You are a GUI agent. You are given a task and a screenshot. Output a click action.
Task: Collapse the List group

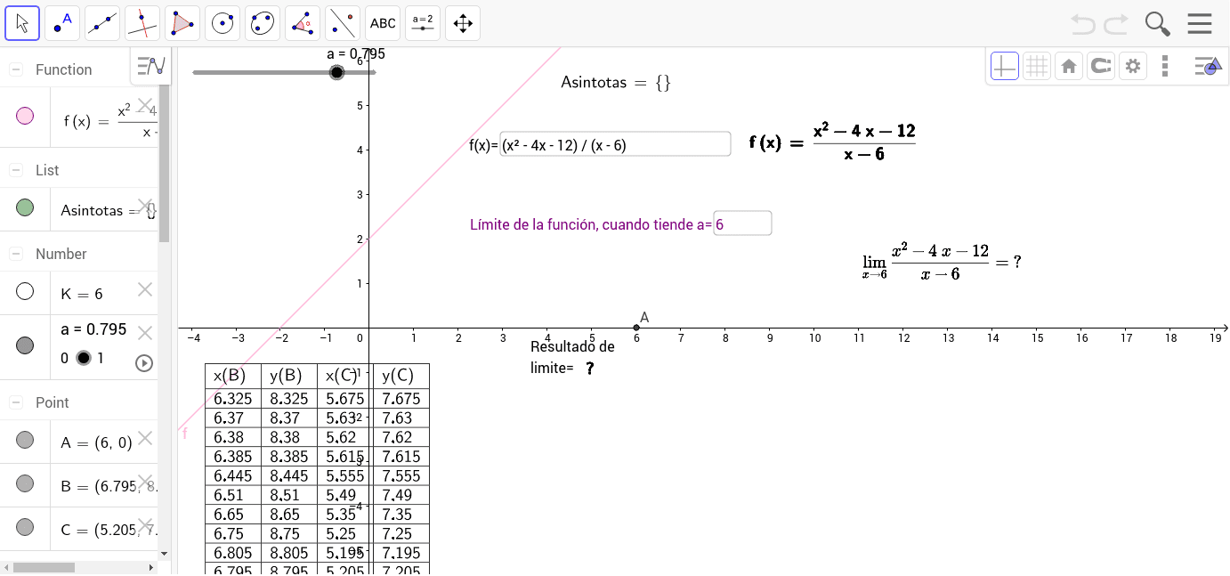pos(16,170)
